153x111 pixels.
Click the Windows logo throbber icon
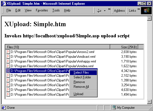(x=146, y=11)
